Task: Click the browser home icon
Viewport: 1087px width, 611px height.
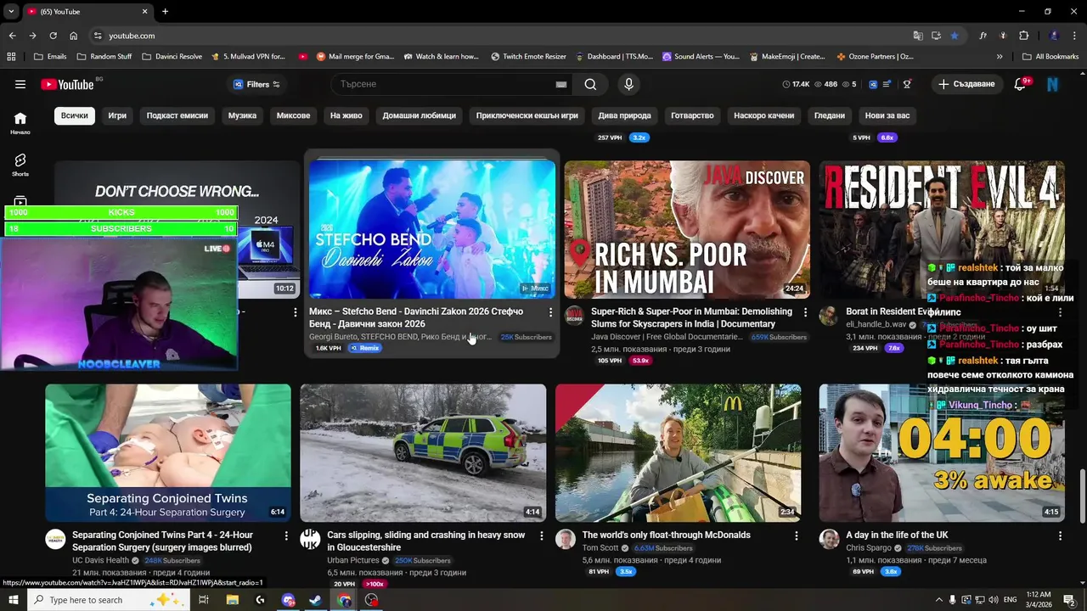Action: tap(73, 36)
